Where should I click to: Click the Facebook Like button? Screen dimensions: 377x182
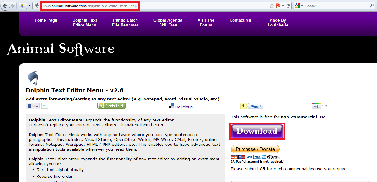point(33,106)
